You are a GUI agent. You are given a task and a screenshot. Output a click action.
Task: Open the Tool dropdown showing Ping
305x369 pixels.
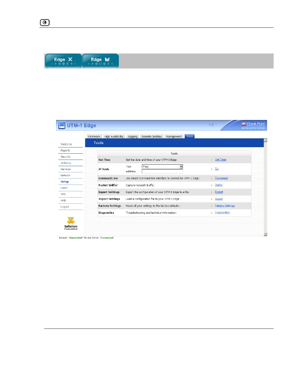click(162, 166)
